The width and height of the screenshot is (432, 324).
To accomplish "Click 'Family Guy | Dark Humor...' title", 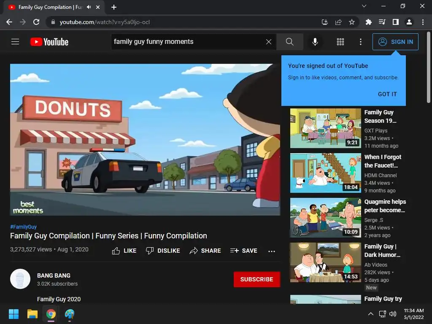I will [382, 251].
